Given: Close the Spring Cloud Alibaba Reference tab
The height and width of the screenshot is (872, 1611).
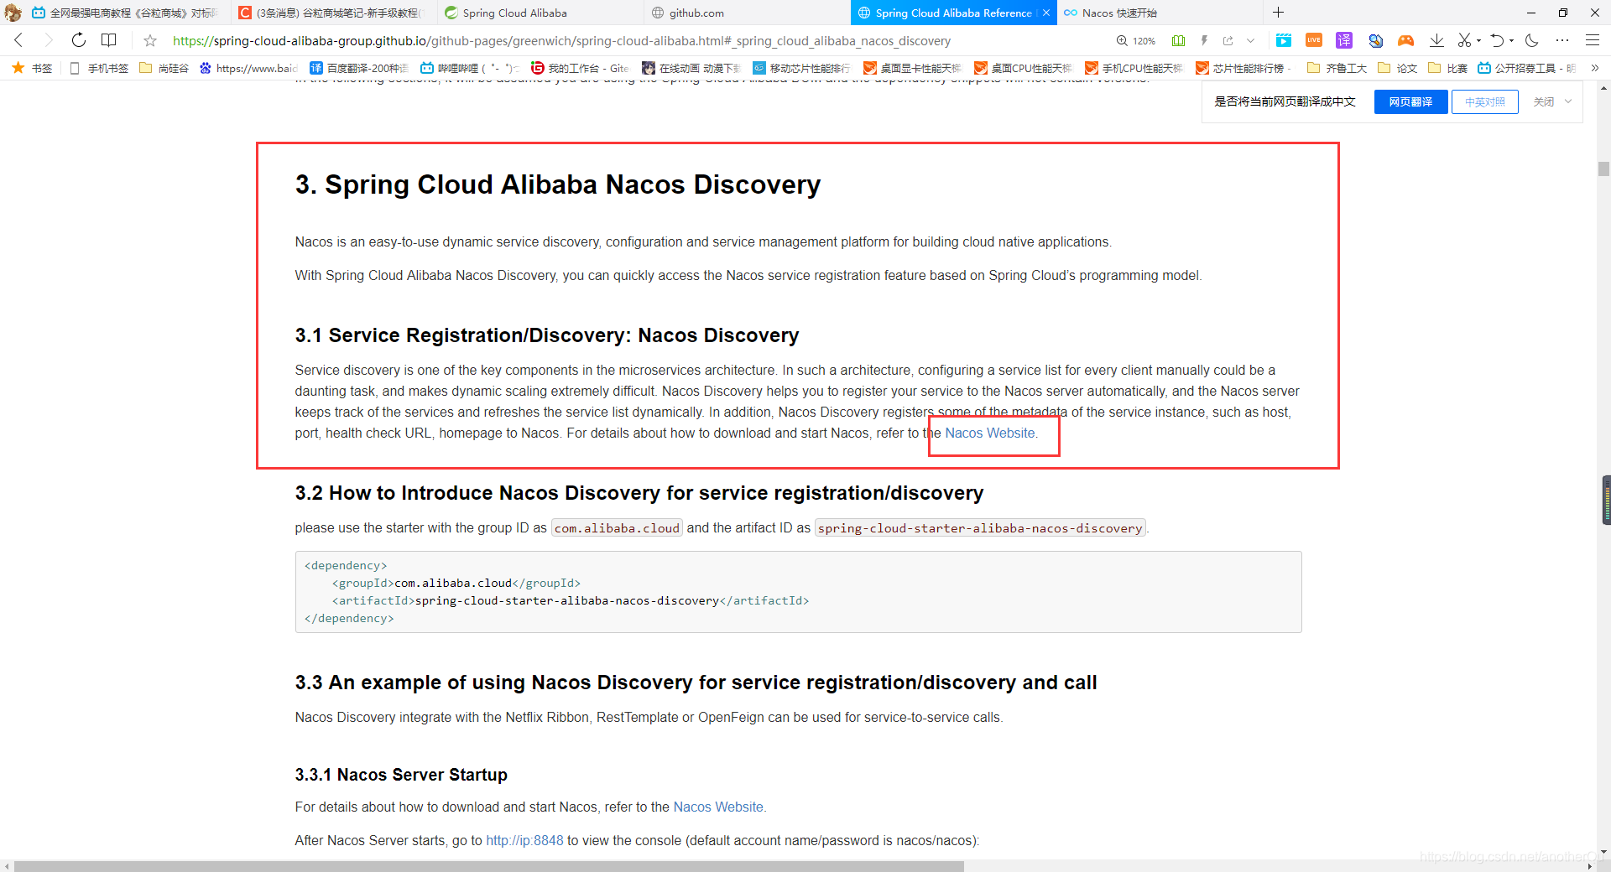Looking at the screenshot, I should (x=1046, y=13).
